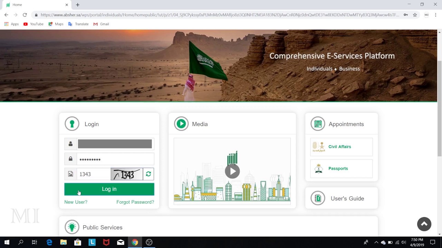Click the saved password key icon

pyautogui.click(x=406, y=15)
